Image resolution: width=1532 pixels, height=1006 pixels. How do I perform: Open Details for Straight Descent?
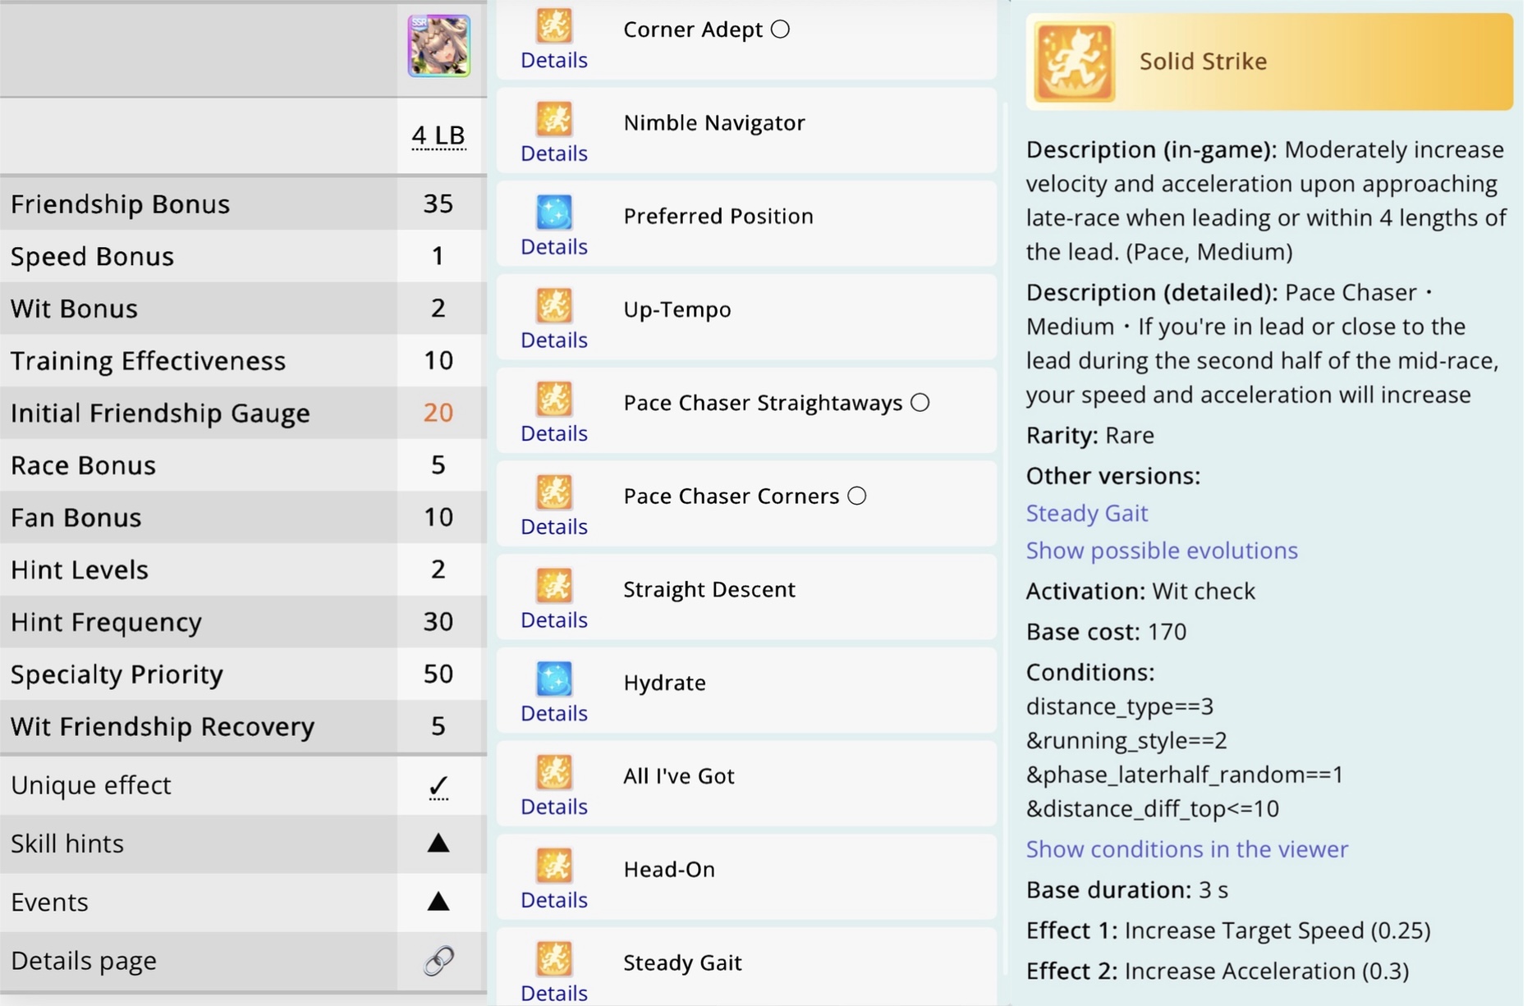tap(554, 620)
